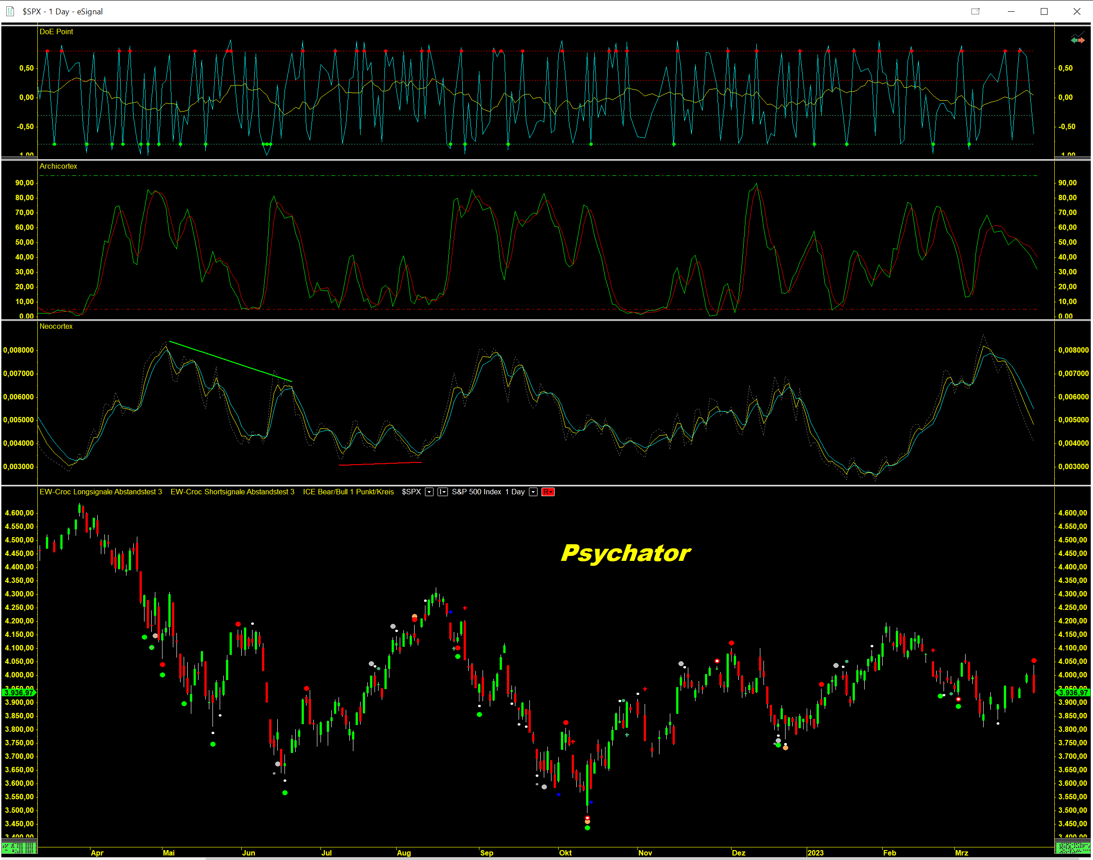Screen dimensions: 1093x860
Task: Maximize the $SPX chart window
Action: pyautogui.click(x=1043, y=12)
